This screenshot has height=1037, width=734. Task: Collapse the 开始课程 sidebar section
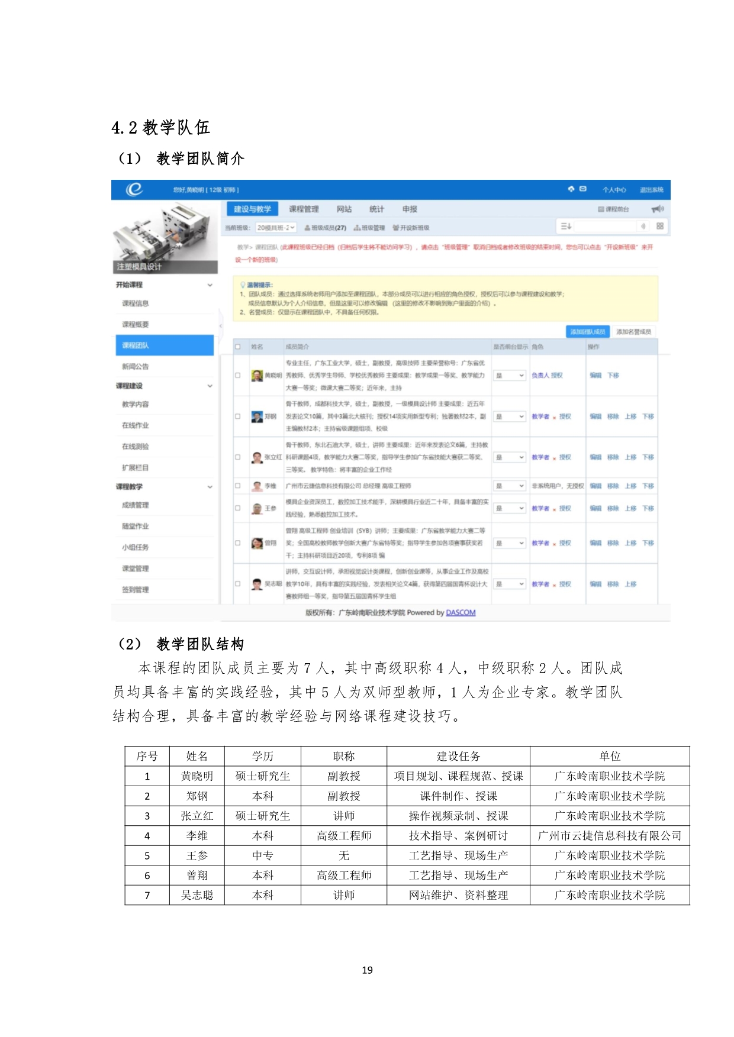tap(210, 285)
